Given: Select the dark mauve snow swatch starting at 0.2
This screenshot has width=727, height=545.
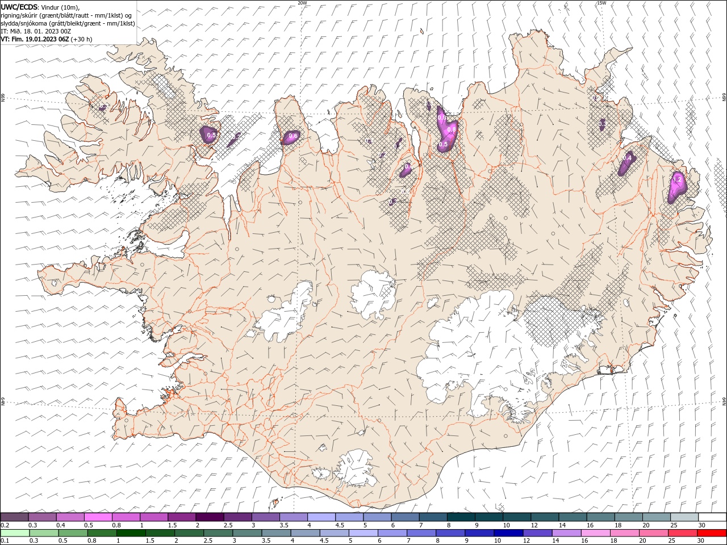Looking at the screenshot, I should pos(15,517).
